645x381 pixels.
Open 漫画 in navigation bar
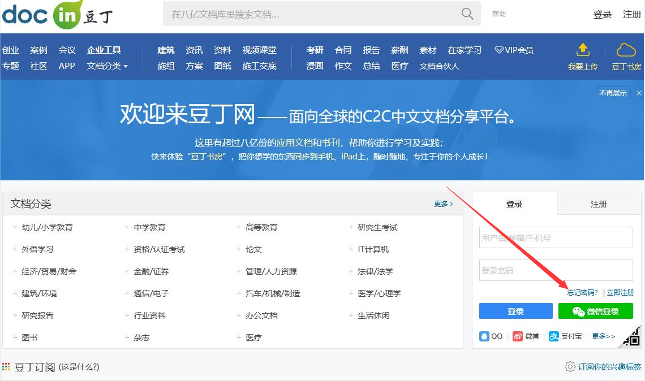(x=315, y=66)
